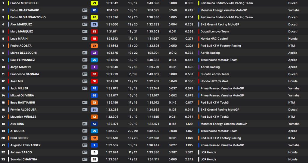Select rider name Fabio DI GIANNANTONIO
308x163 pixels.
click(28, 17)
